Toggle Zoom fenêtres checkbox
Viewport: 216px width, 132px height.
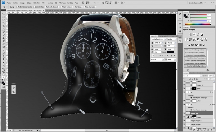[34, 7]
